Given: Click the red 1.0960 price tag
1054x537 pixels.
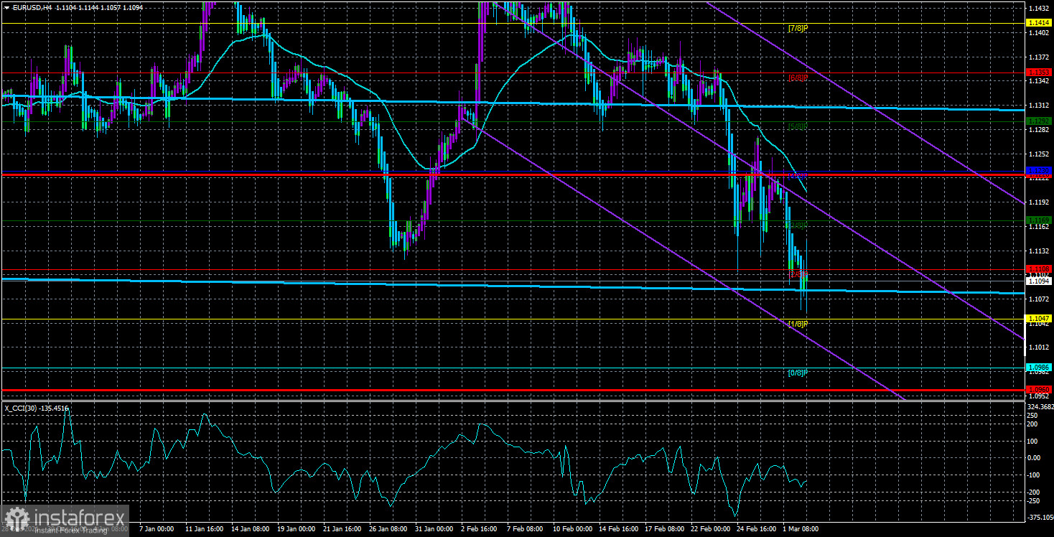Looking at the screenshot, I should (1040, 390).
